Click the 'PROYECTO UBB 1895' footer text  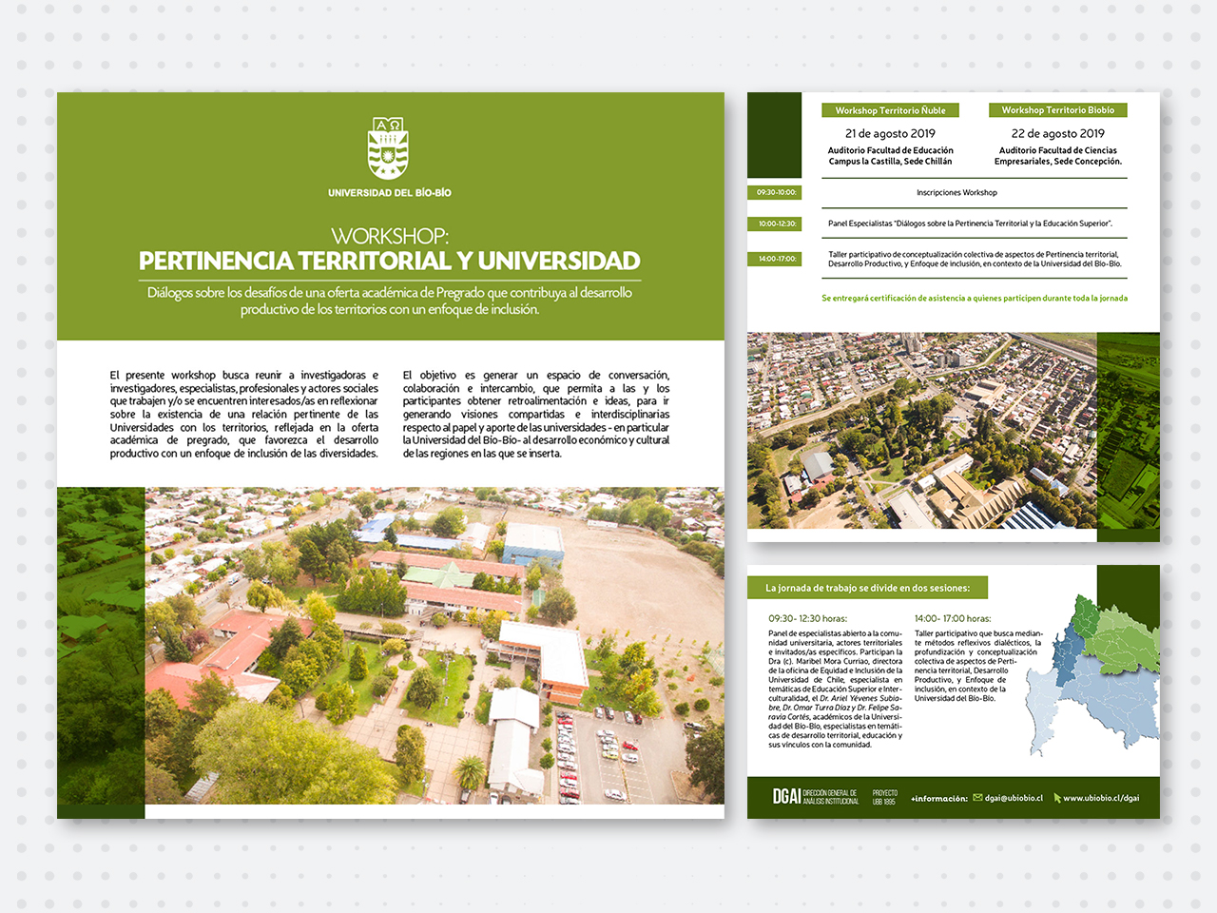[x=884, y=797]
